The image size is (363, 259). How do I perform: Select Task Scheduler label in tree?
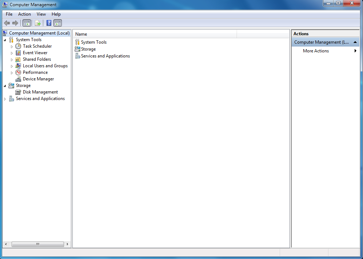pyautogui.click(x=37, y=46)
